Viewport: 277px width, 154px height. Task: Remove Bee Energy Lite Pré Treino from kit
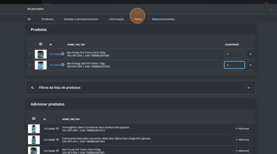pyautogui.click(x=250, y=65)
